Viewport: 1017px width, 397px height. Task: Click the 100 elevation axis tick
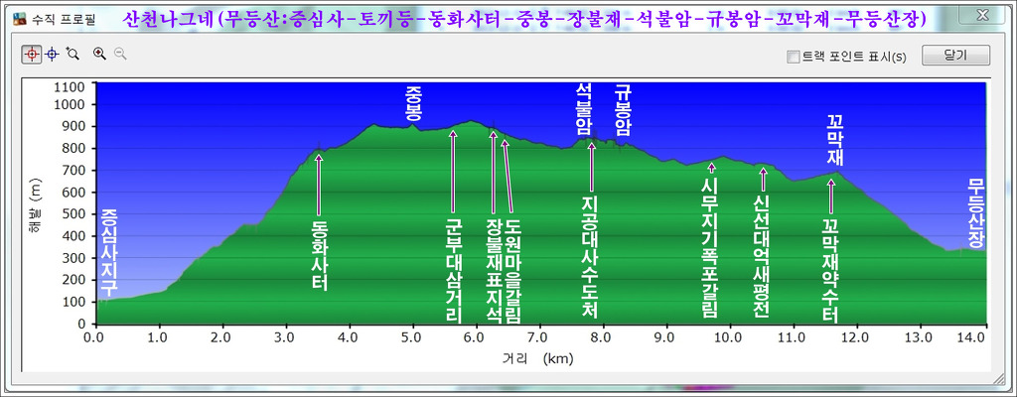click(x=73, y=302)
